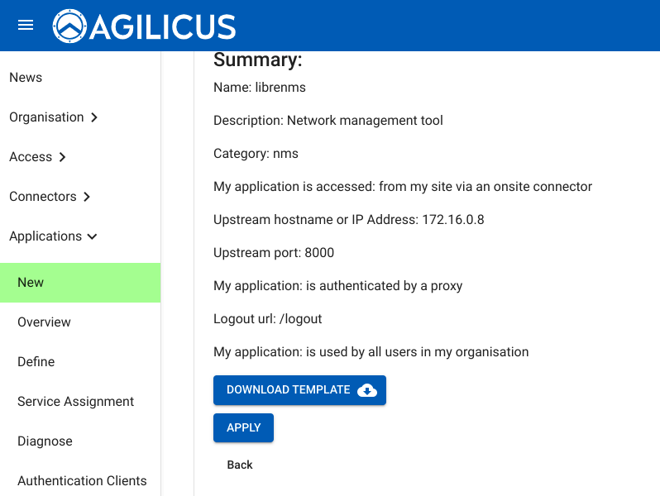Select the New application menu item

click(x=80, y=283)
